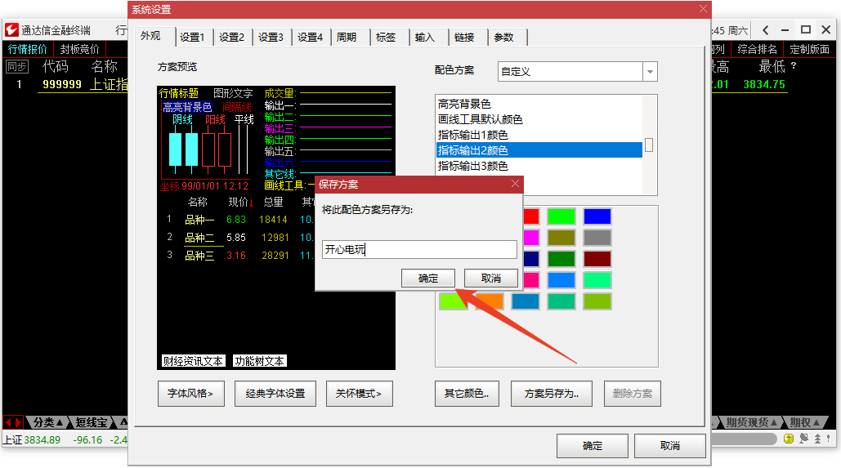Switch to the 设置4 tab
The image size is (841, 468).
point(310,37)
